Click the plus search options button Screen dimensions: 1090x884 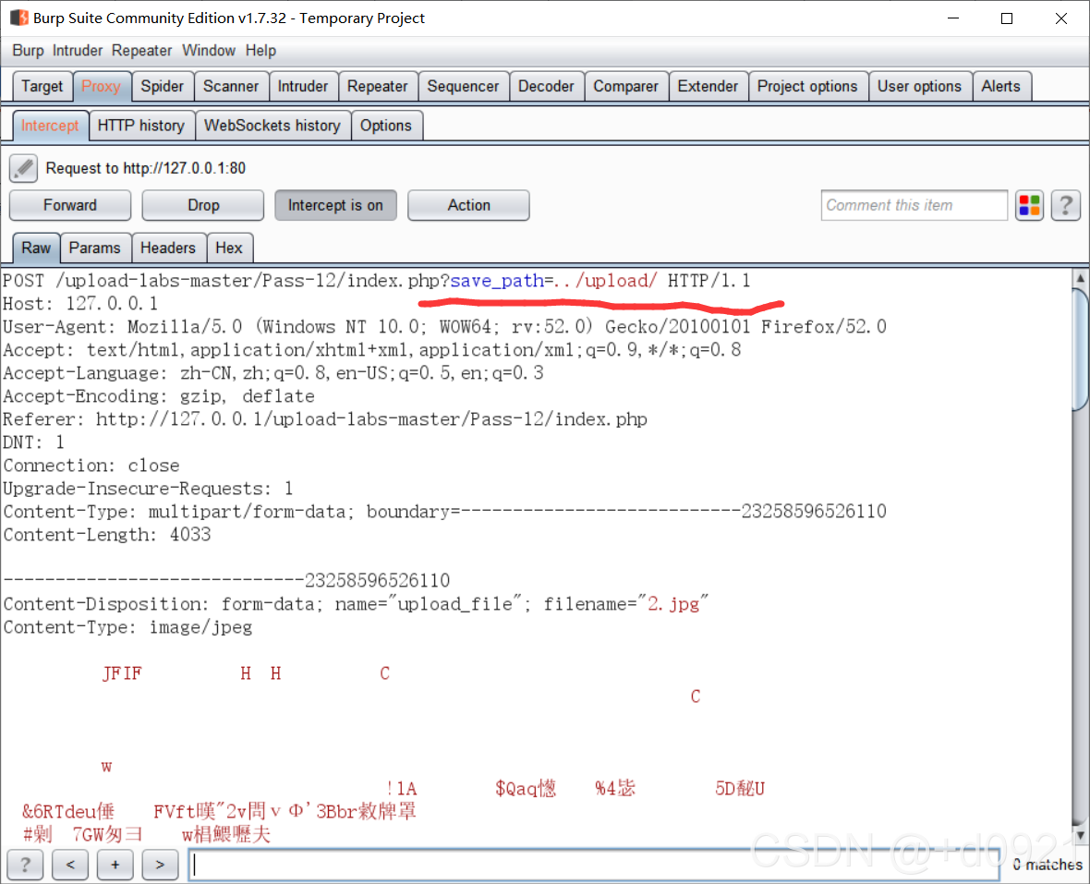click(115, 865)
